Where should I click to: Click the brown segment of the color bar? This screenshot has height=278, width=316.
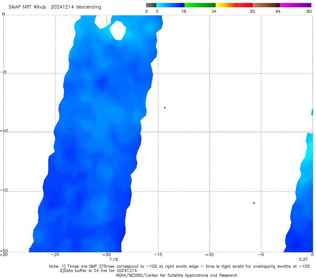[266, 5]
